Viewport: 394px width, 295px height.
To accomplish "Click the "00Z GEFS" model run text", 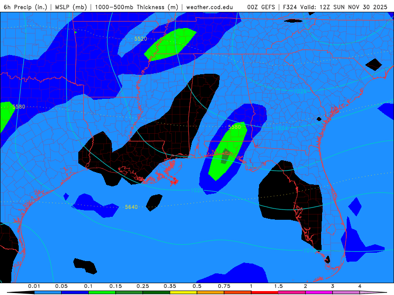I will click(x=261, y=7).
